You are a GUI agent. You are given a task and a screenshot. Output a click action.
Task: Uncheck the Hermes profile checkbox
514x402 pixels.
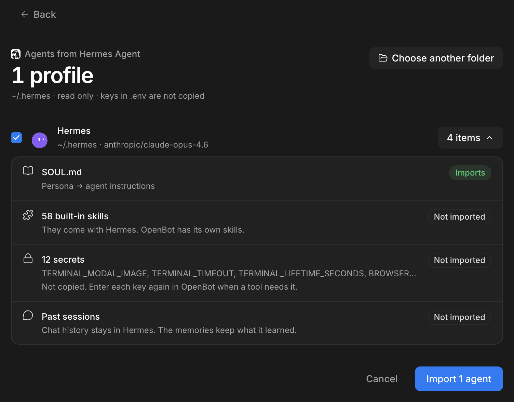point(16,138)
